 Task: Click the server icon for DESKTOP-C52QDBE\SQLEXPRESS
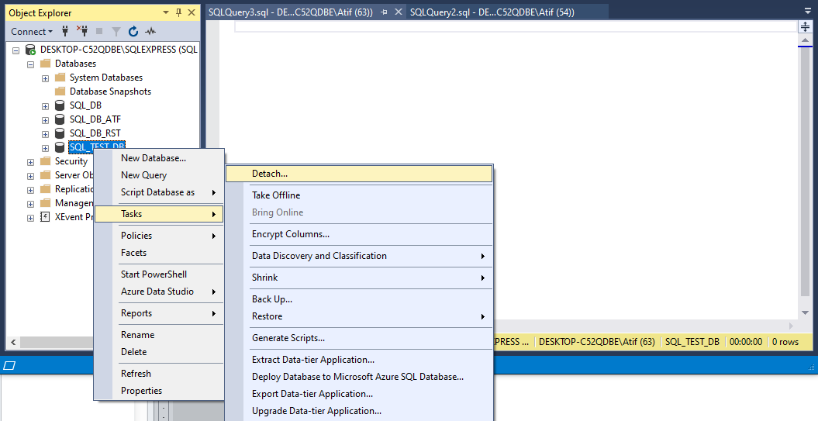31,50
